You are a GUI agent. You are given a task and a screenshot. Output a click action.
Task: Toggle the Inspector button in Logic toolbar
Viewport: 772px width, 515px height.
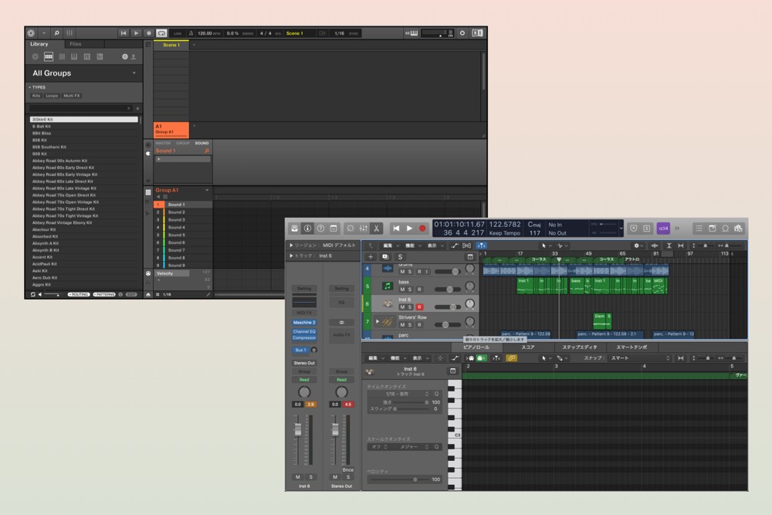point(308,229)
